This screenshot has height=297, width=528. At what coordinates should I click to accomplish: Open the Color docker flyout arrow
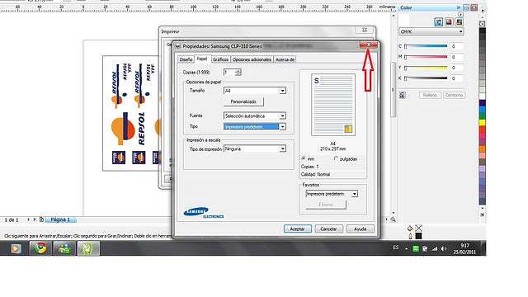(460, 15)
